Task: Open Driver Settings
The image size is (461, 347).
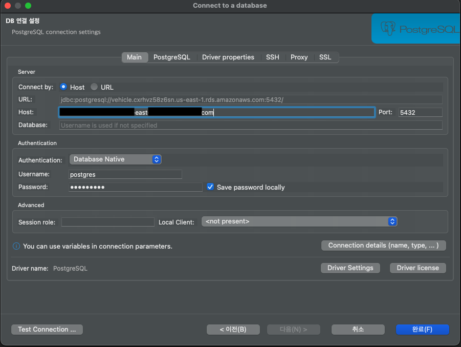Action: point(350,268)
